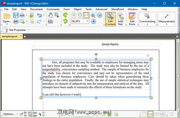Viewport: 180px width, 118px height.
Task: Click the Options button in status bar
Action: [9, 114]
